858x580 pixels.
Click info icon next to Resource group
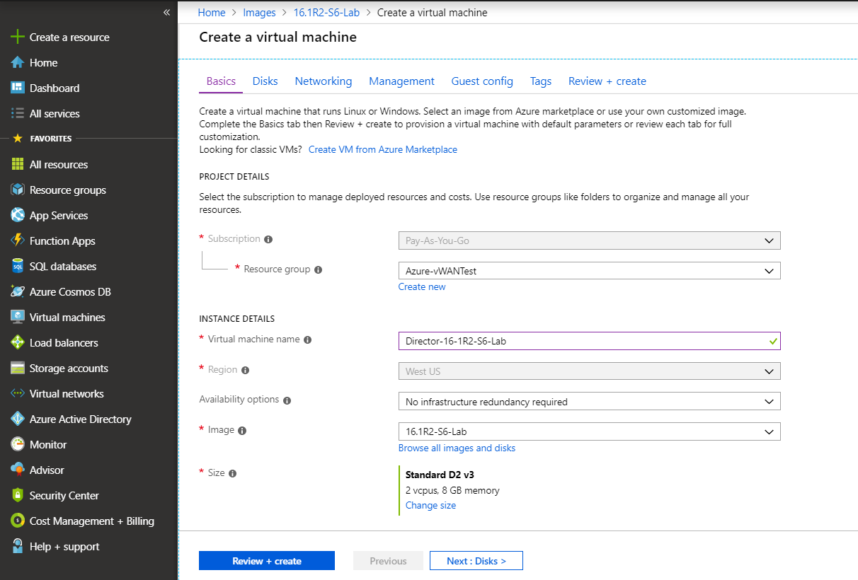(x=318, y=269)
